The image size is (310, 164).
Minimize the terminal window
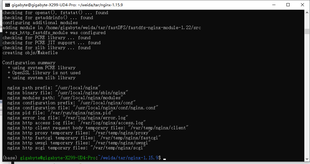point(274,5)
